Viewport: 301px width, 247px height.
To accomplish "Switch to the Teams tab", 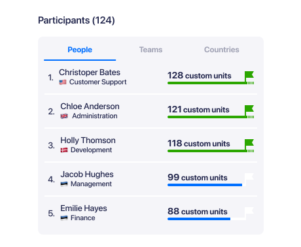I will pyautogui.click(x=150, y=50).
